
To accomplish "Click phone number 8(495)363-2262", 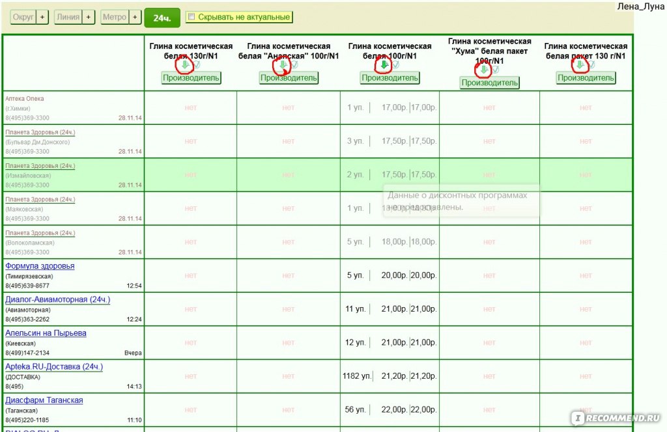I will (27, 319).
